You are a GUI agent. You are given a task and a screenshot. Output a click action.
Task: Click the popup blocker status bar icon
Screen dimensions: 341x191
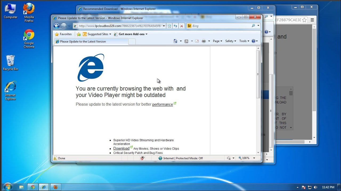pyautogui.click(x=143, y=158)
